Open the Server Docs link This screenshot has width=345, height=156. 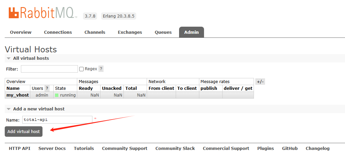[x=52, y=149]
